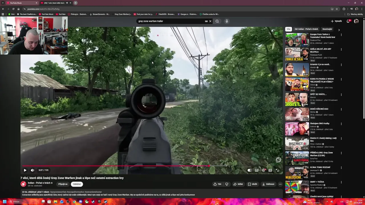Open the Windows Start menu
The height and width of the screenshot is (205, 365).
[5, 202]
